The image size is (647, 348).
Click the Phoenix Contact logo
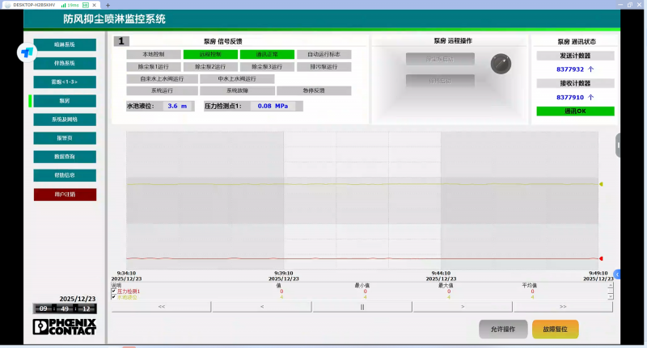tap(65, 326)
